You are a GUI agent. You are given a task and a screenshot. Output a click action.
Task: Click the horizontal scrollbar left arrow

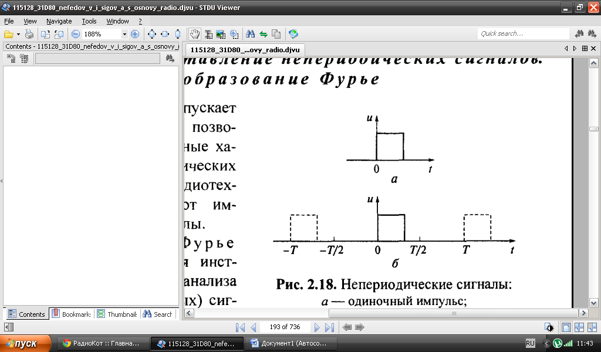[x=188, y=313]
